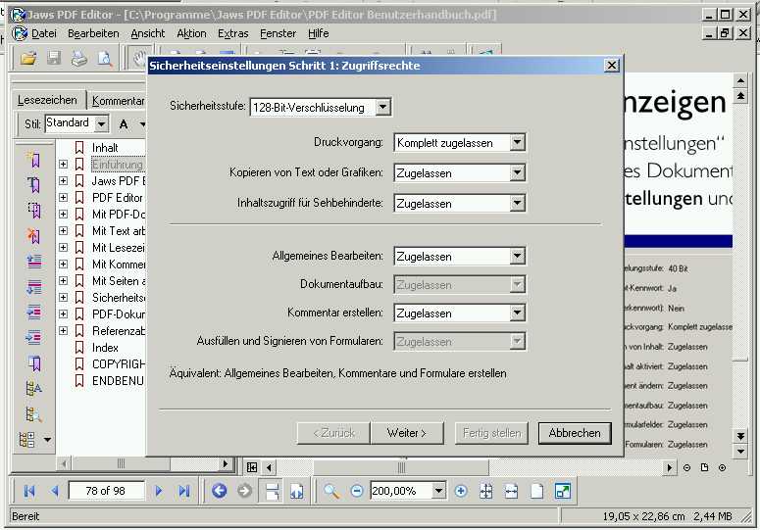Select the Hand tool
The width and height of the screenshot is (760, 530).
tap(139, 59)
